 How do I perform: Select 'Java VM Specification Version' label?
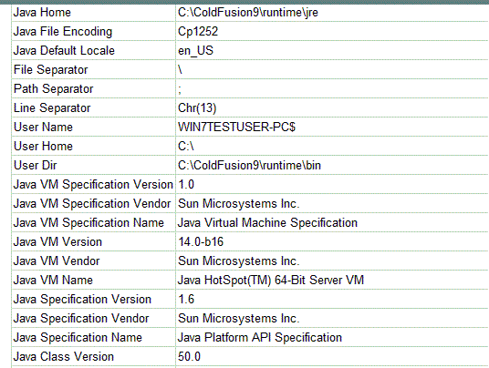pos(93,184)
